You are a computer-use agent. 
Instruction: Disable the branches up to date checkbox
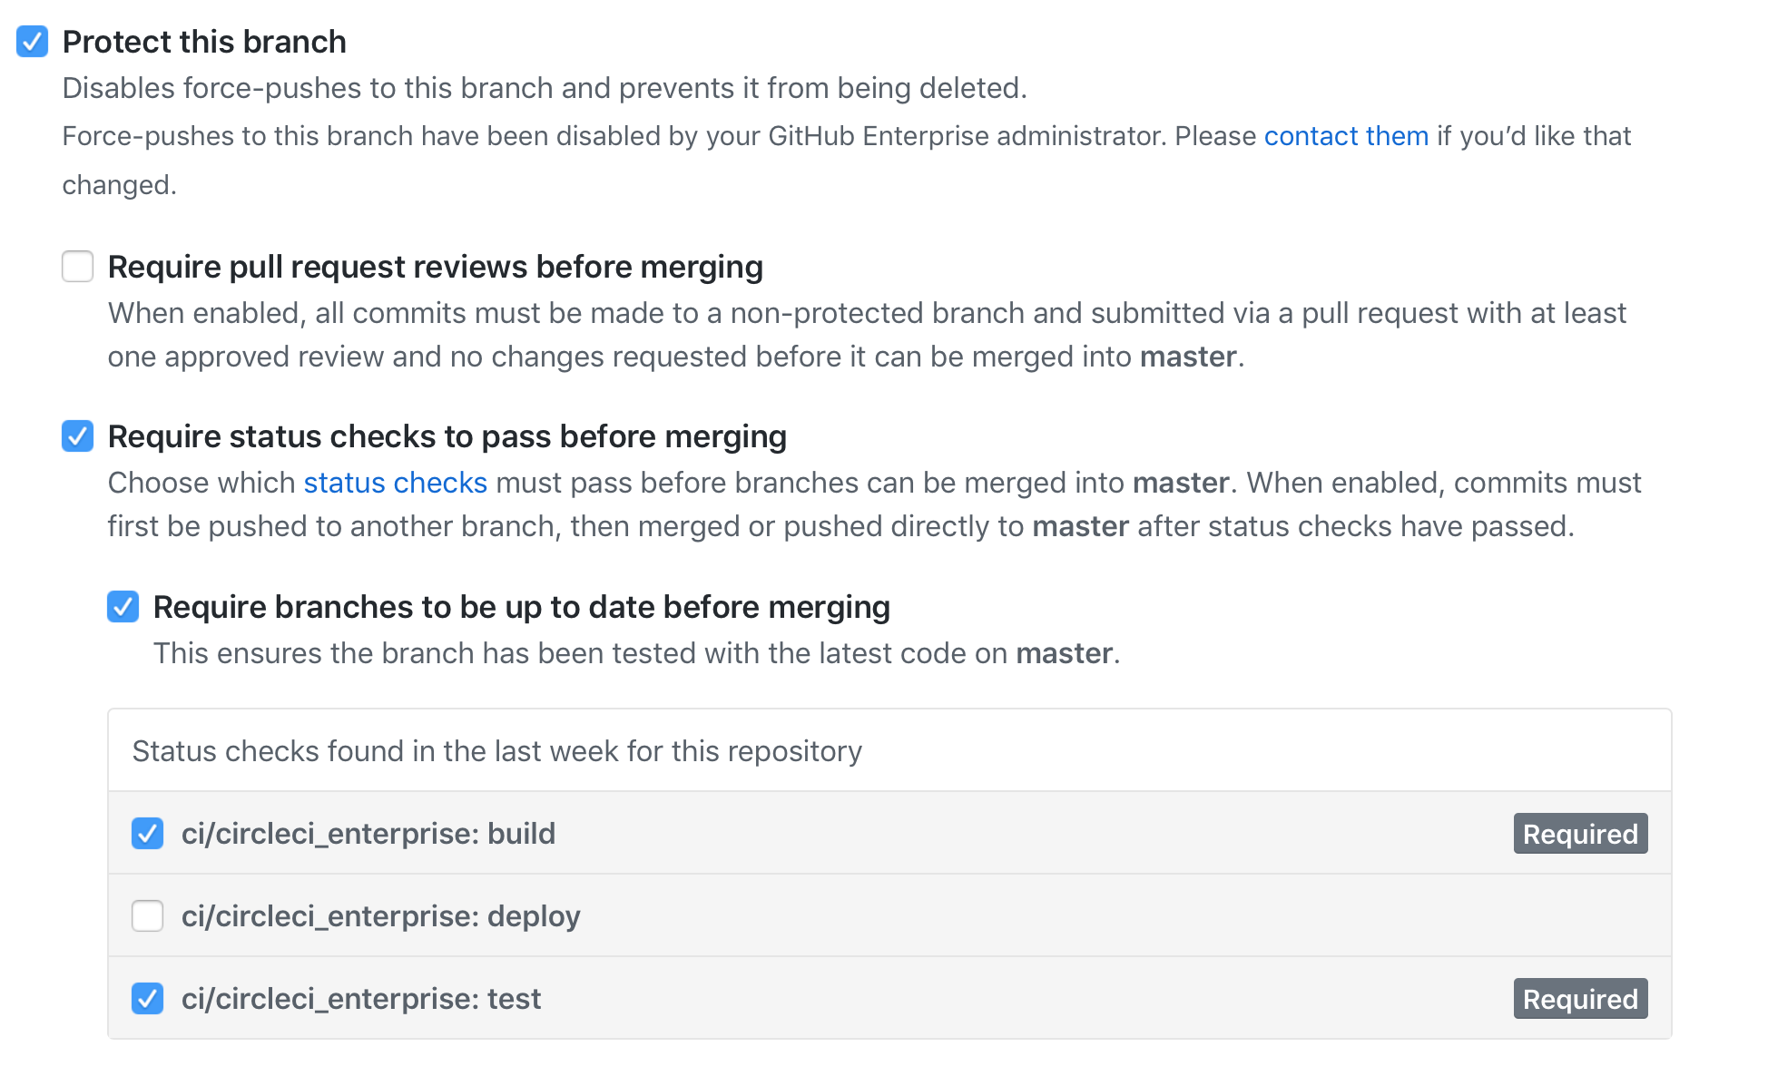coord(123,607)
